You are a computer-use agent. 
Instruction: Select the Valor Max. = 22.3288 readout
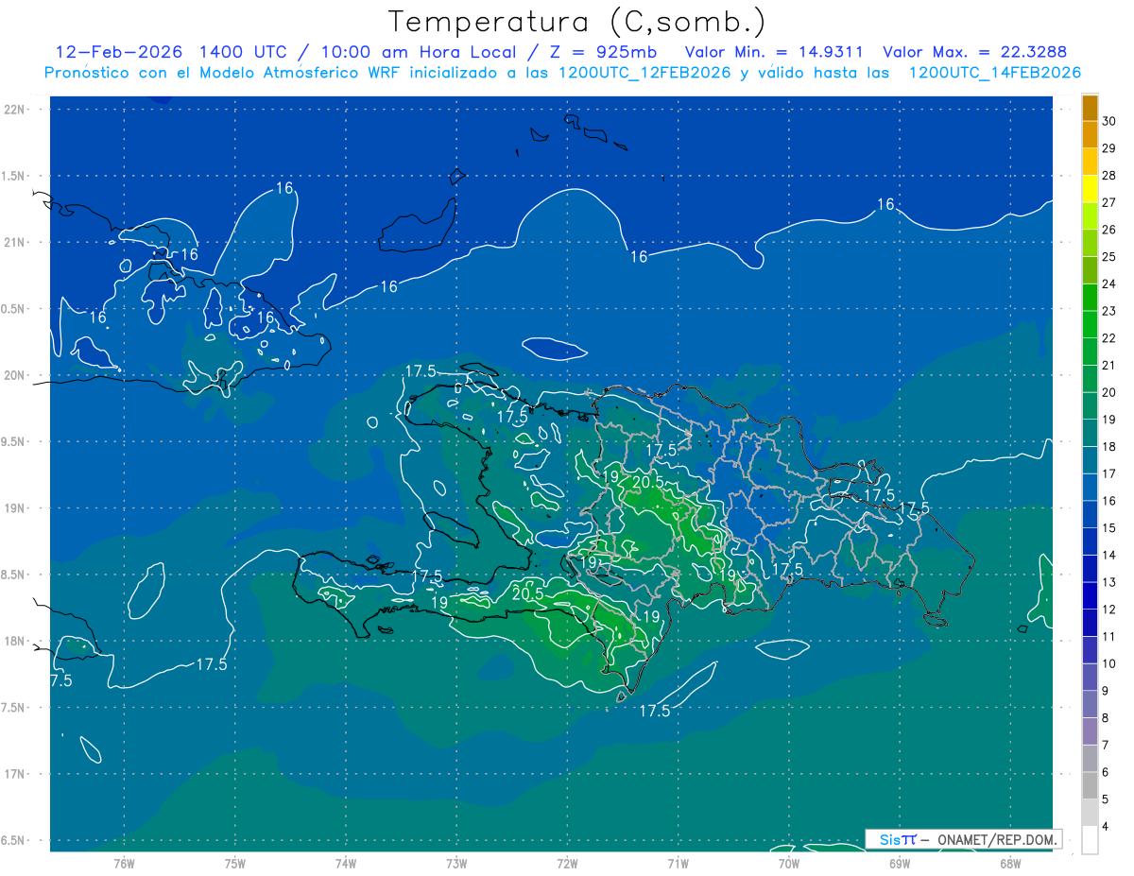(x=974, y=52)
